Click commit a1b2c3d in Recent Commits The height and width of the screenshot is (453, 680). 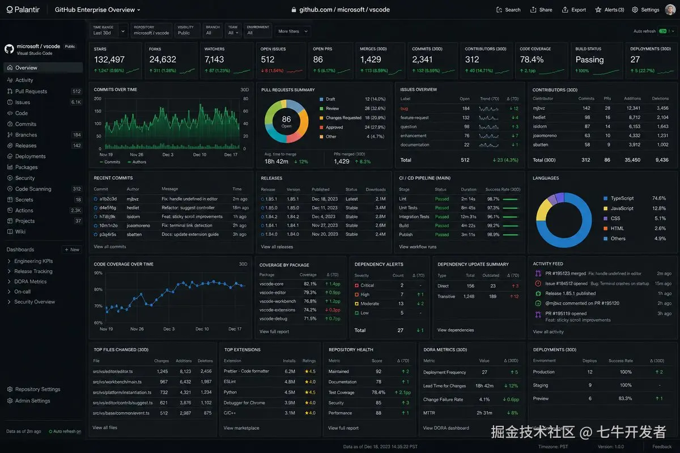pos(108,199)
